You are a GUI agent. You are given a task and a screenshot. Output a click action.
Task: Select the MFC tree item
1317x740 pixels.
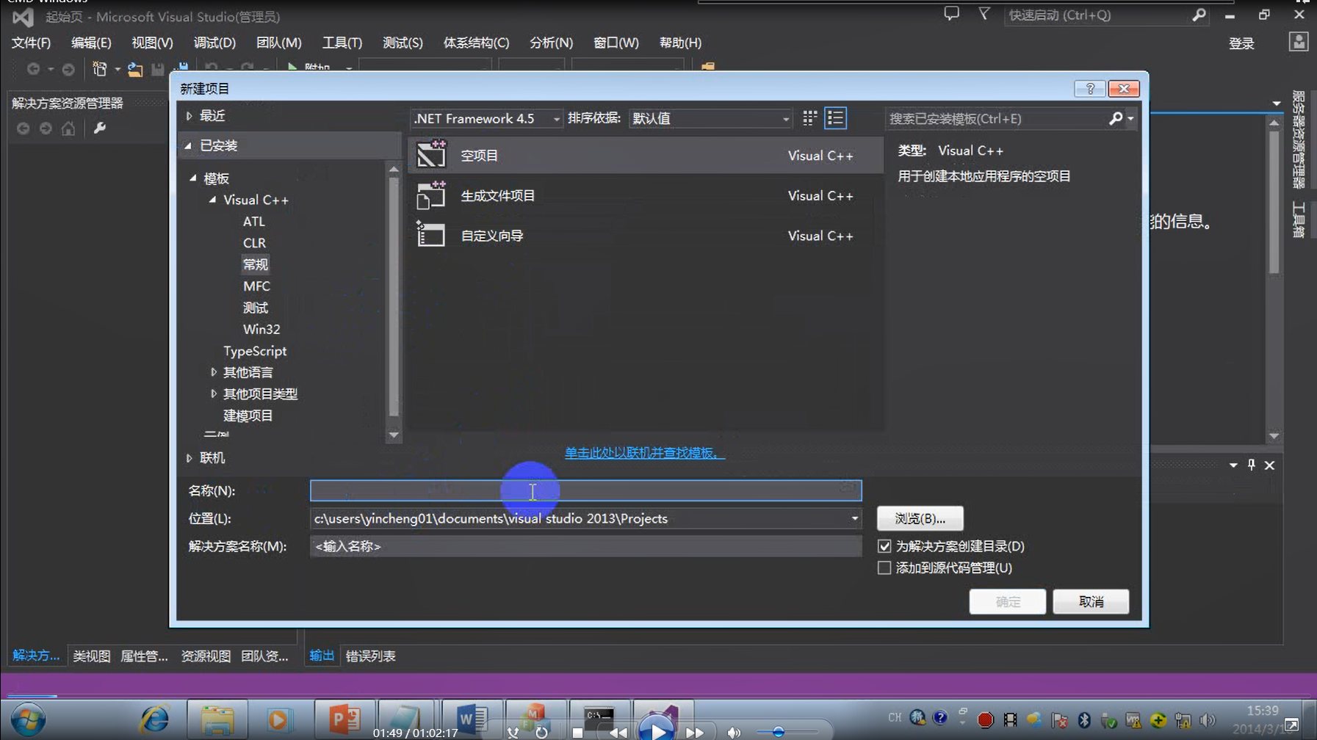[x=256, y=286]
